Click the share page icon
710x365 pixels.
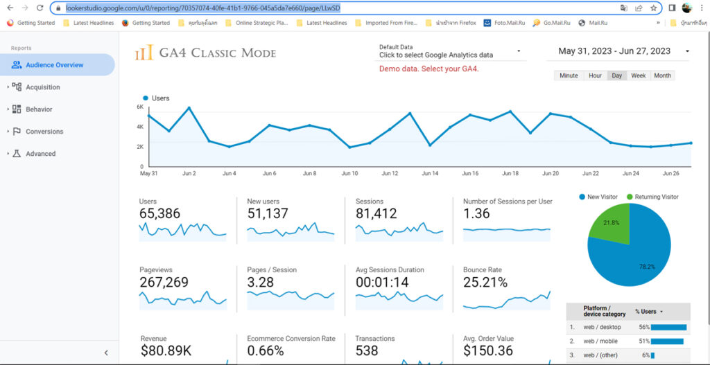tap(639, 8)
